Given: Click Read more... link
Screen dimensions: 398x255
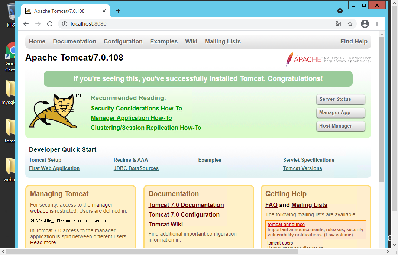Looking at the screenshot, I should 45,243.
